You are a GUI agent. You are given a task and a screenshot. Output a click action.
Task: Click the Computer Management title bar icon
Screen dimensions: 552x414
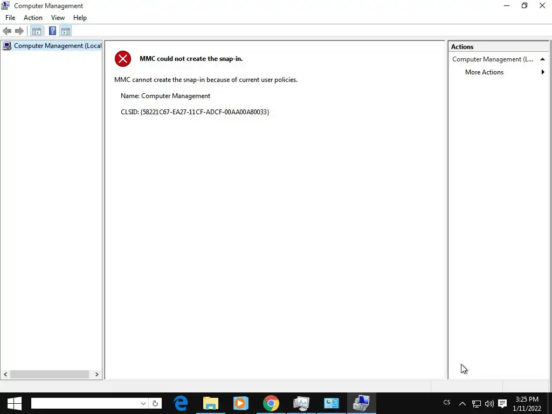pos(5,5)
